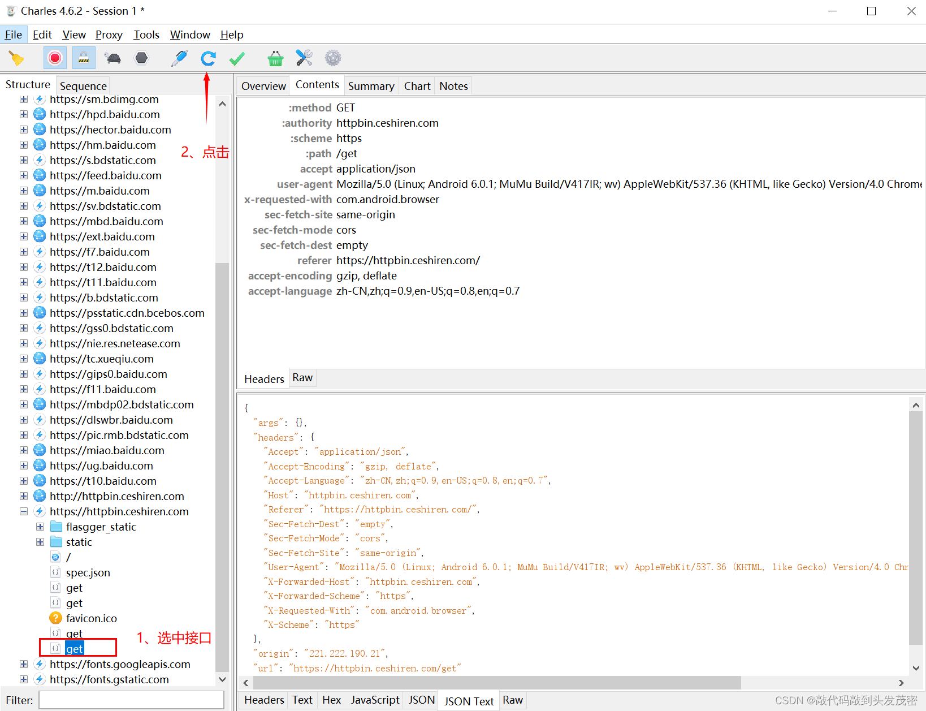Select response JSON tab
Screen dimensions: 926x711
[422, 700]
